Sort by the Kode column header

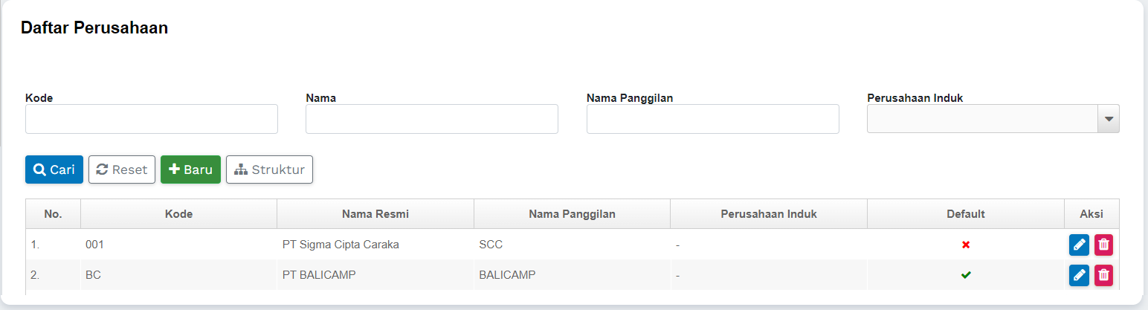(178, 214)
